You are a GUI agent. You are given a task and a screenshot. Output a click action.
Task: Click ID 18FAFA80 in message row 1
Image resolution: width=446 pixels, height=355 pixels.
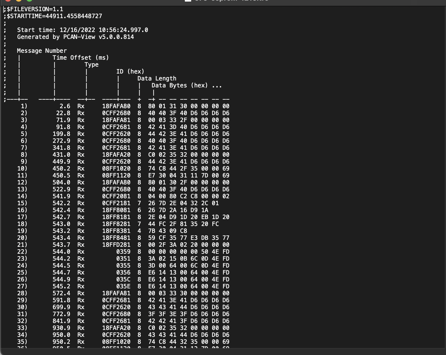coord(116,106)
